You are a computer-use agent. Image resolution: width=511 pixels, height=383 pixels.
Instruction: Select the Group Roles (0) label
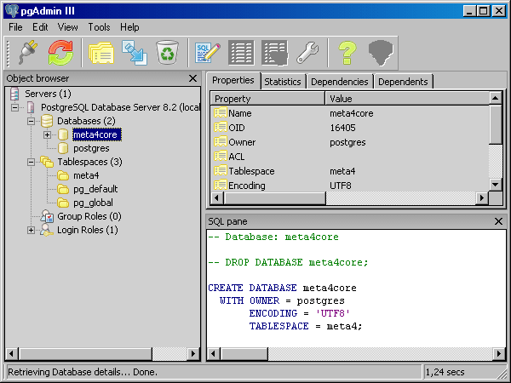click(x=89, y=216)
